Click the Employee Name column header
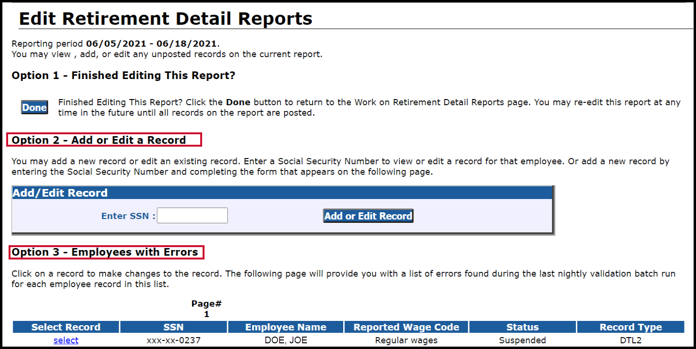Viewport: 696px width, 349px height. coord(285,327)
